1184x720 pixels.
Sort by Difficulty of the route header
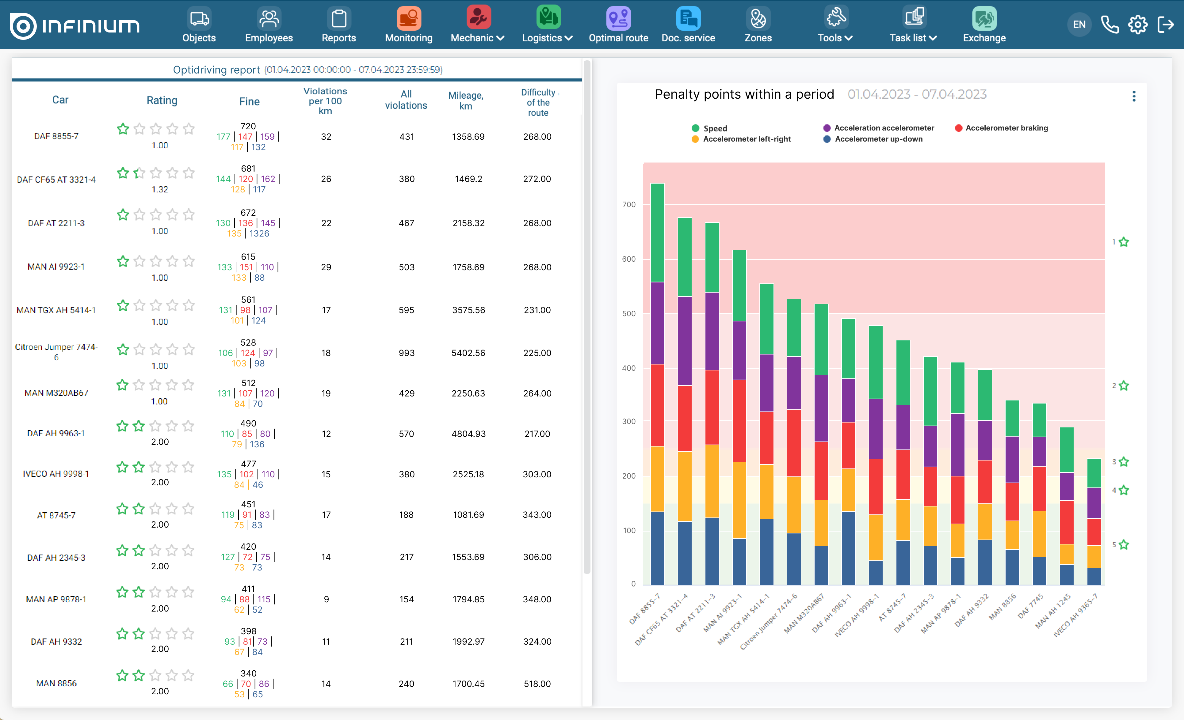click(x=539, y=102)
